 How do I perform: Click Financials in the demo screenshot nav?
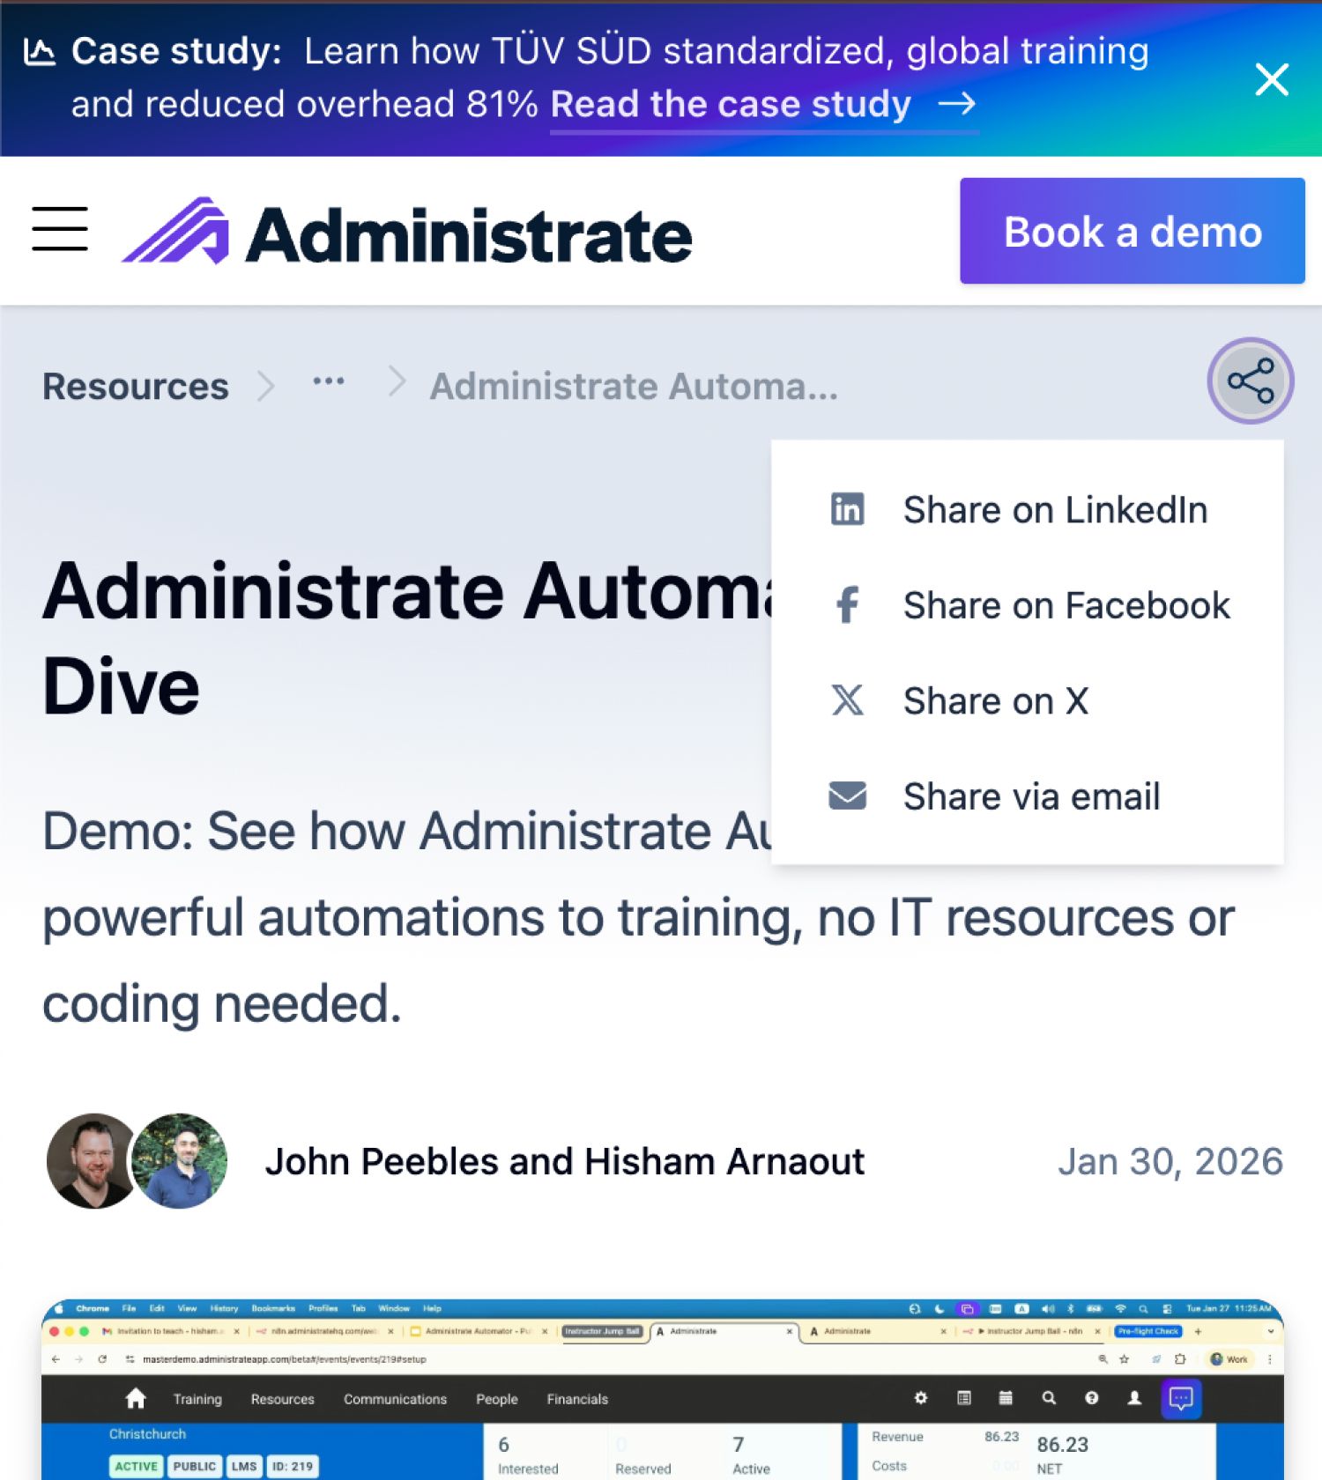pyautogui.click(x=577, y=1399)
